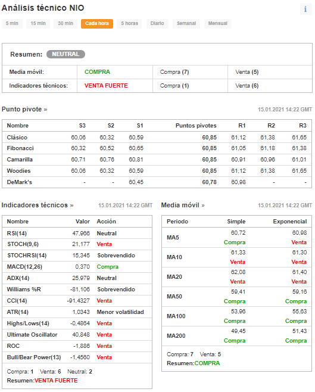Viewport: 315px width, 392px height.
Task: Click the Clásico R3 value 61,65
Action: tap(299, 138)
